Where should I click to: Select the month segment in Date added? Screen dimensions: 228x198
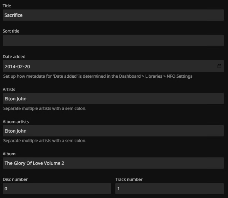pos(20,66)
